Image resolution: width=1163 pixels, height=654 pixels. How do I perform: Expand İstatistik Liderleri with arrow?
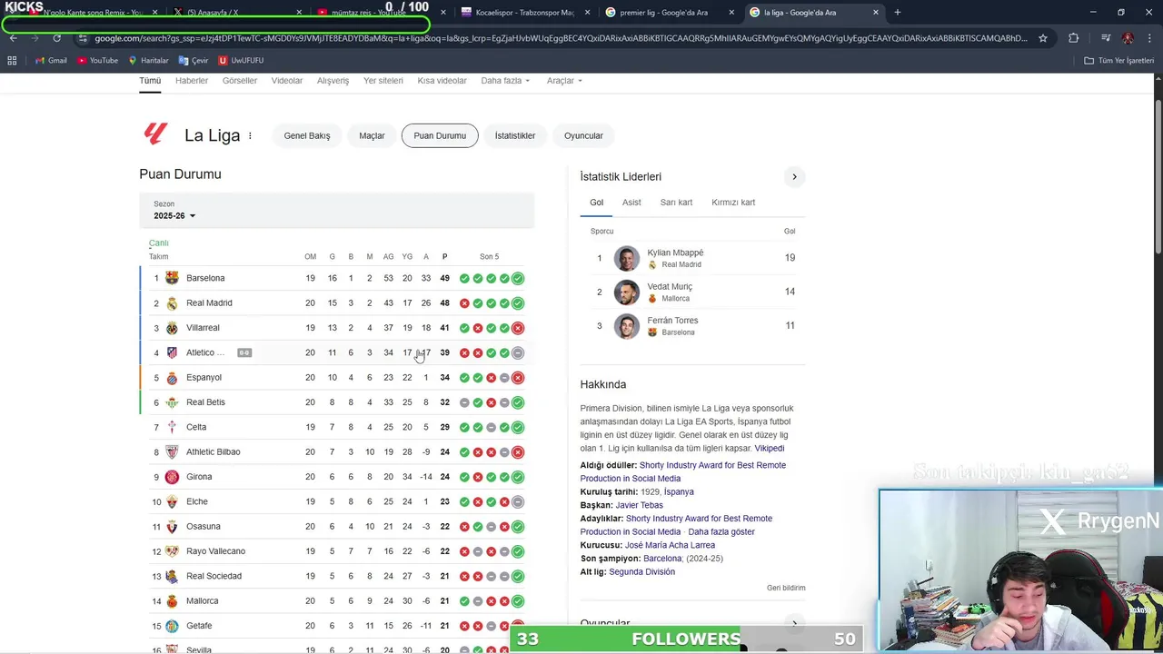point(794,177)
